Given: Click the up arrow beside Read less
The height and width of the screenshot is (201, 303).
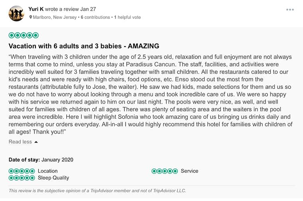Looking at the screenshot, I should click(36, 142).
